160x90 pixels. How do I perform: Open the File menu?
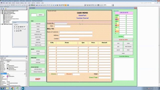(x=4, y=3)
